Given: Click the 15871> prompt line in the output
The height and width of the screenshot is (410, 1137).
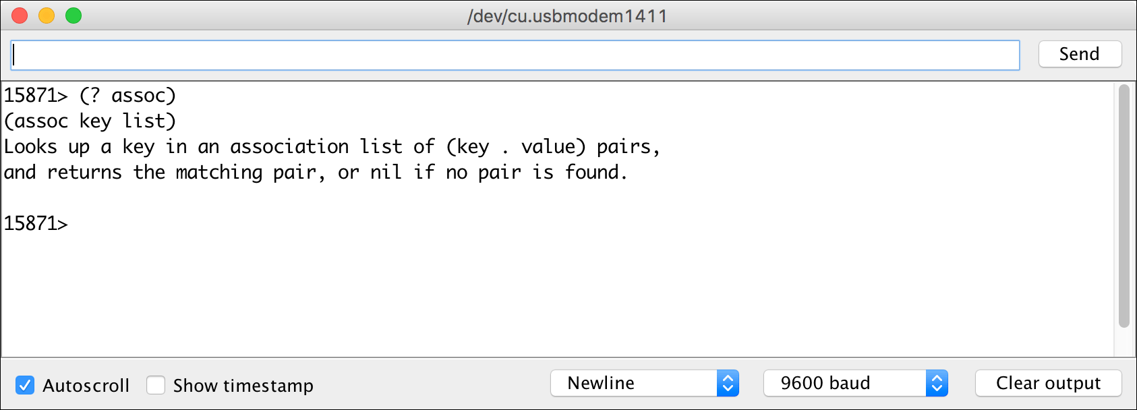Looking at the screenshot, I should pos(35,223).
